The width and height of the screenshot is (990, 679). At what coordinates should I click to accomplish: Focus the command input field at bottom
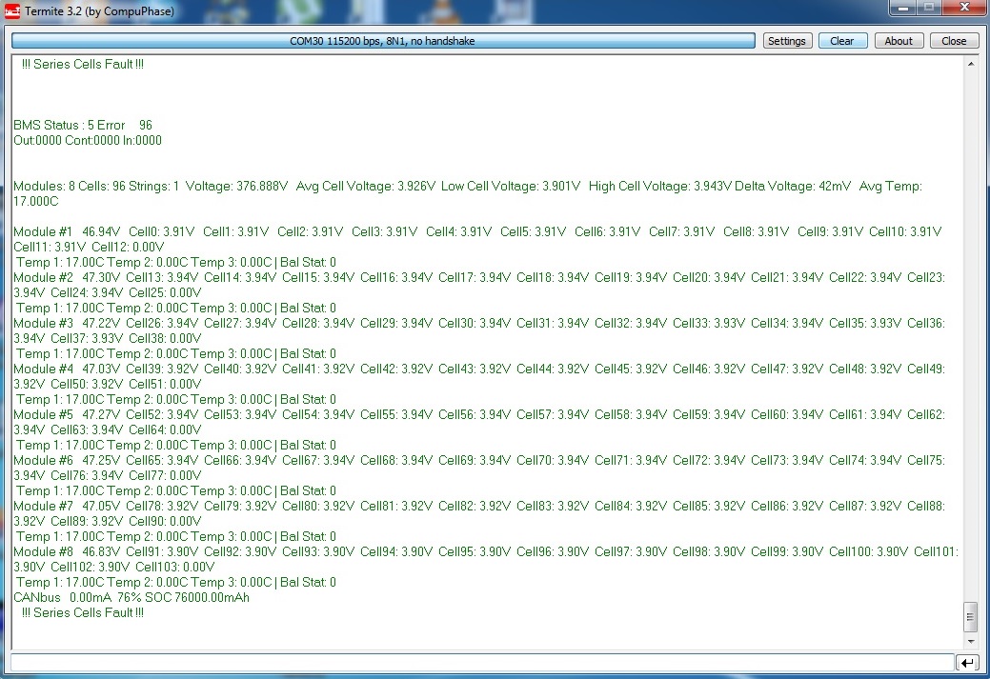point(481,663)
